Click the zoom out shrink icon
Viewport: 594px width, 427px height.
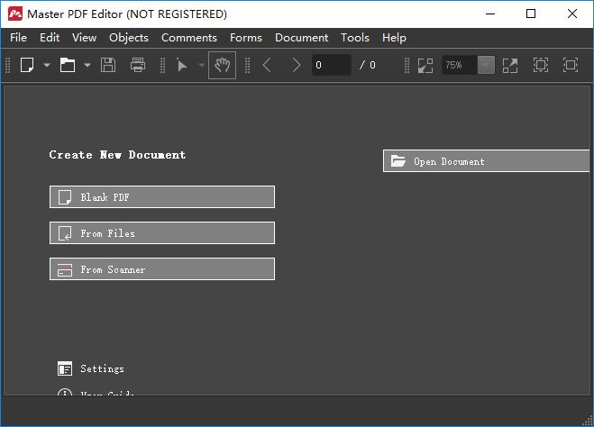coord(425,65)
